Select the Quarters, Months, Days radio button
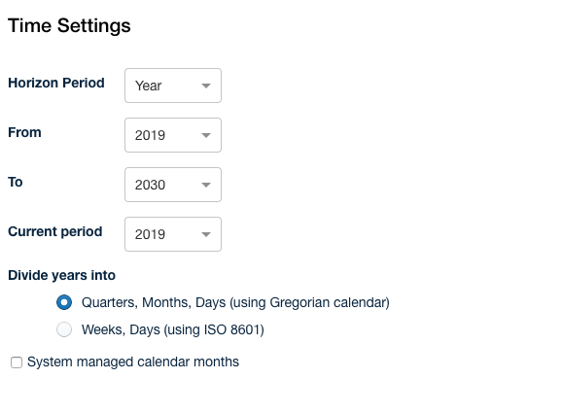Screen dimensions: 564x413 64,302
